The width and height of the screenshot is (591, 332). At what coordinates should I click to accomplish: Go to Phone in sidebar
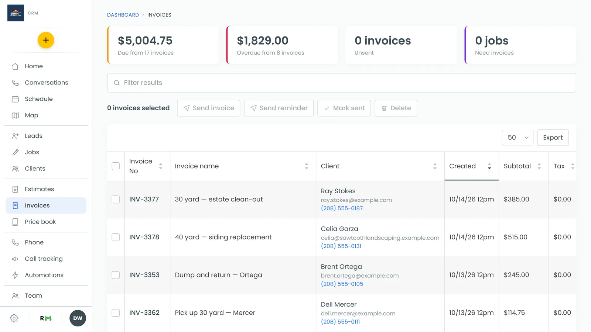pos(46,242)
